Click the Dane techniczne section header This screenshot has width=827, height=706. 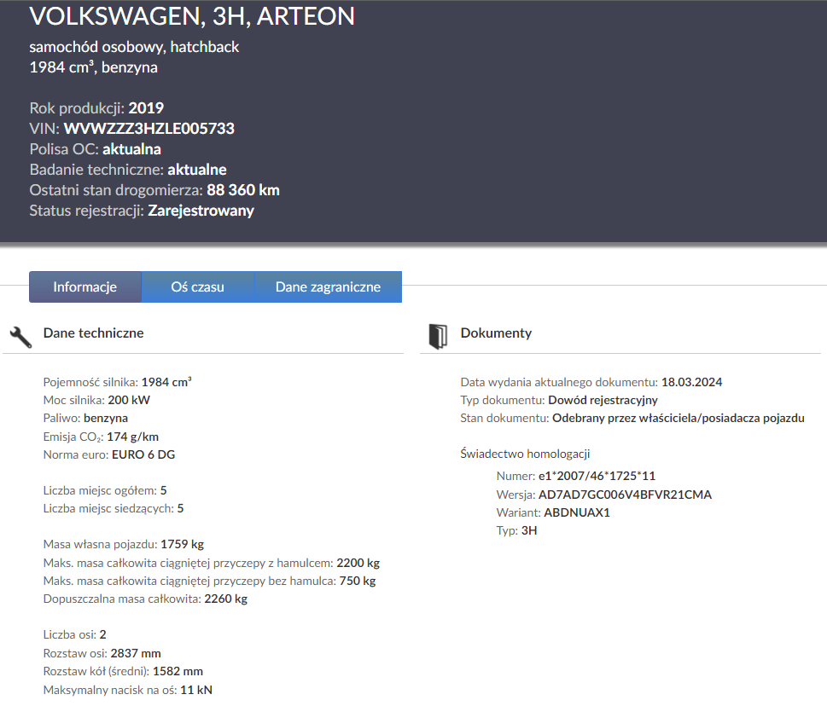coord(93,333)
